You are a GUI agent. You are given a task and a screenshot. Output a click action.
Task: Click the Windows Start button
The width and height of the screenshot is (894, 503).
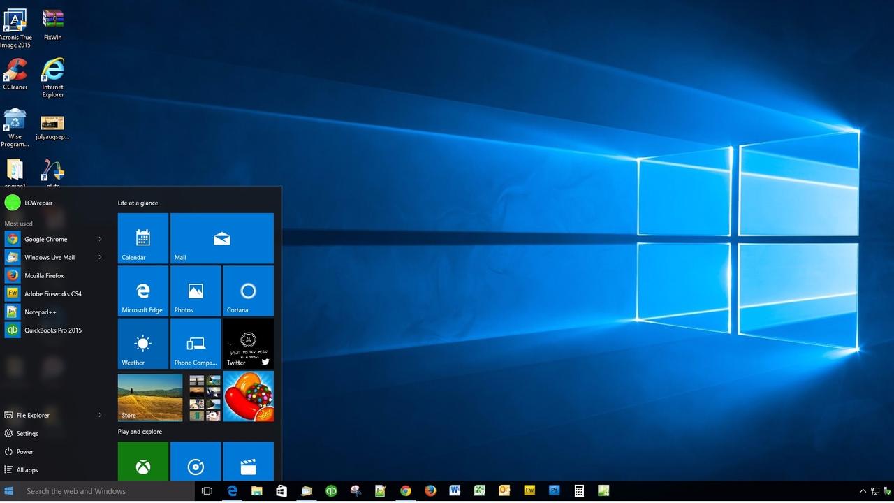click(9, 491)
